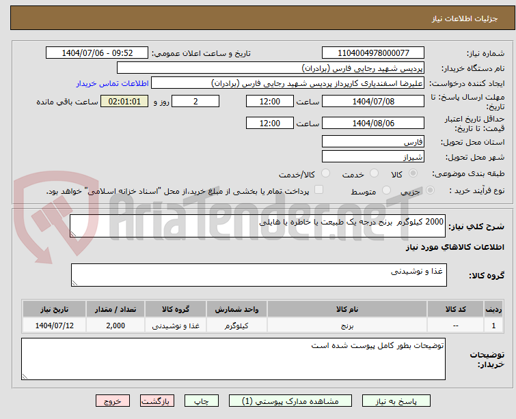516x419 pixels.
Task: Click the غذا و نوشیدنی table cell
Action: [176, 326]
